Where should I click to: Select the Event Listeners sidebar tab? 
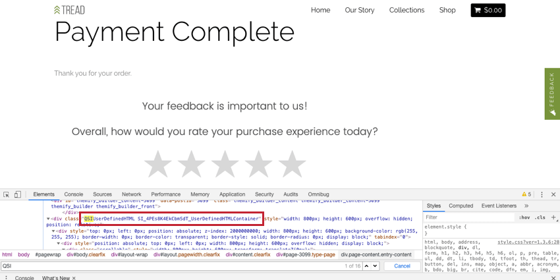coord(499,206)
